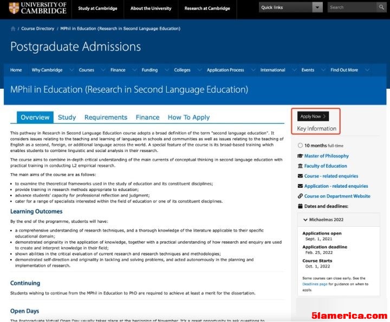
Task: Click the chain link icon
Action: coord(300,196)
